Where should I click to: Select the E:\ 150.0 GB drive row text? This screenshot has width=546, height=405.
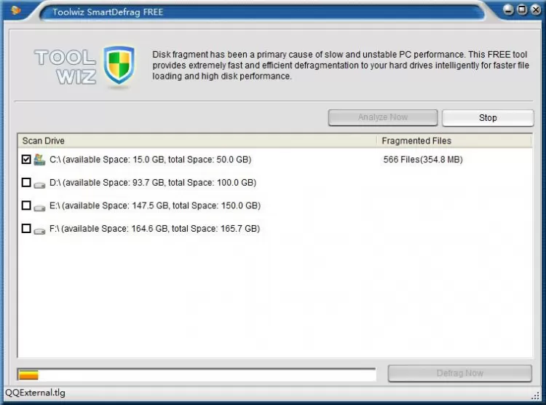coord(155,205)
